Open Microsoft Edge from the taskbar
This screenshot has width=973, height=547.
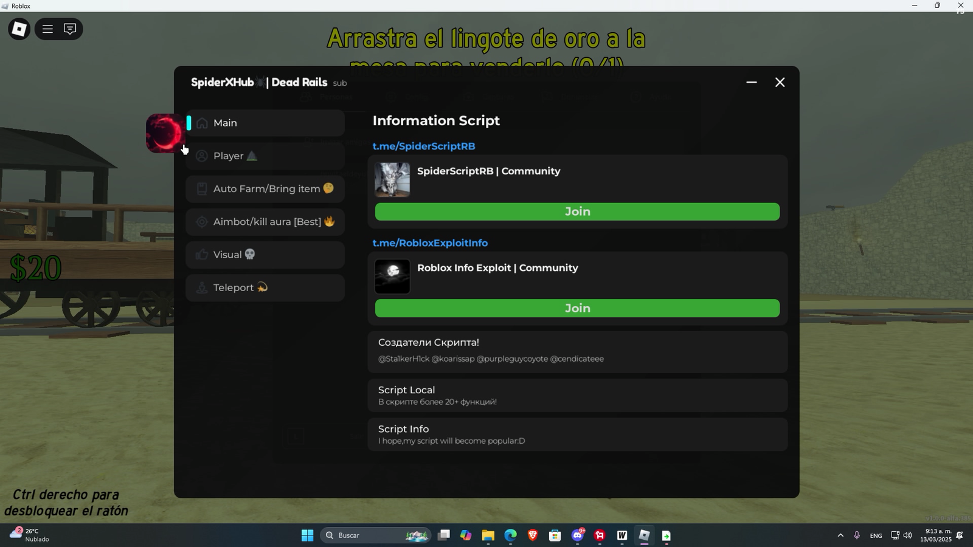click(x=510, y=535)
